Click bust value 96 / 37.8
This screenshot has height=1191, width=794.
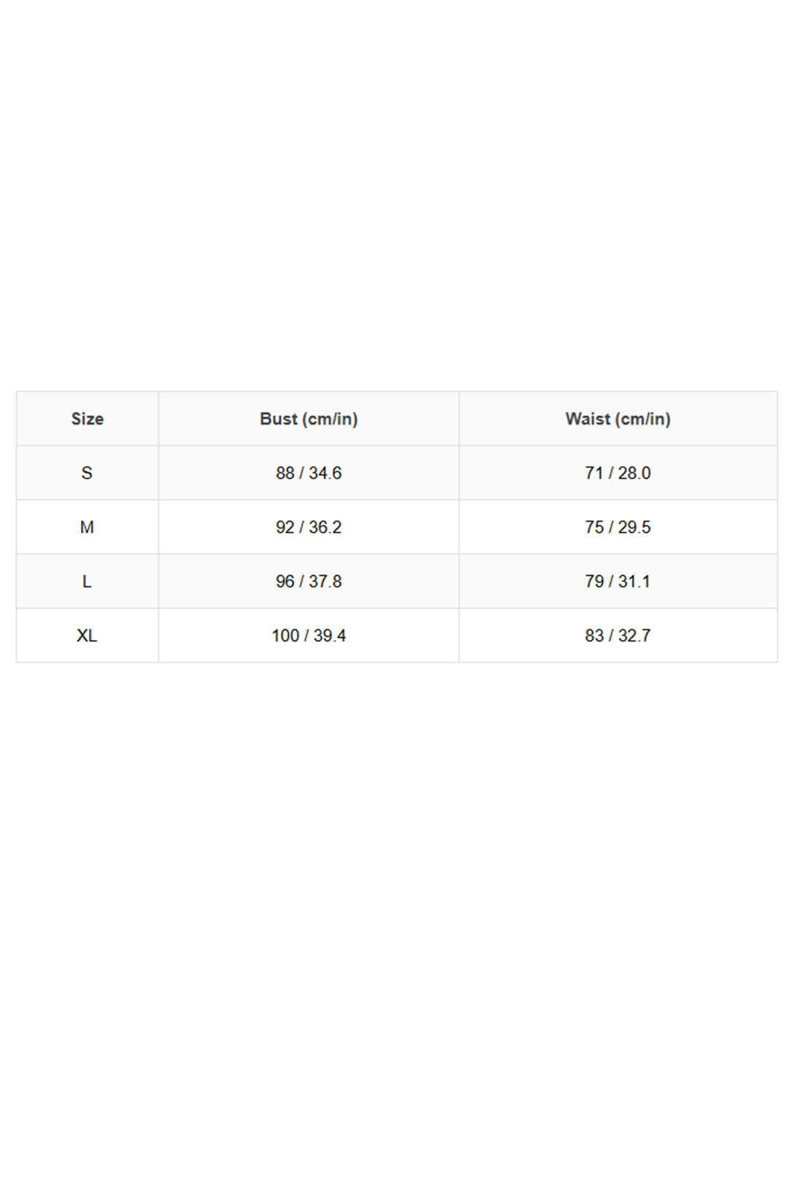pos(309,582)
